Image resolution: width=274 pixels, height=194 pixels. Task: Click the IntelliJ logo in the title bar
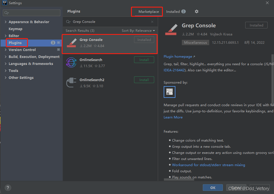(x=5, y=3)
